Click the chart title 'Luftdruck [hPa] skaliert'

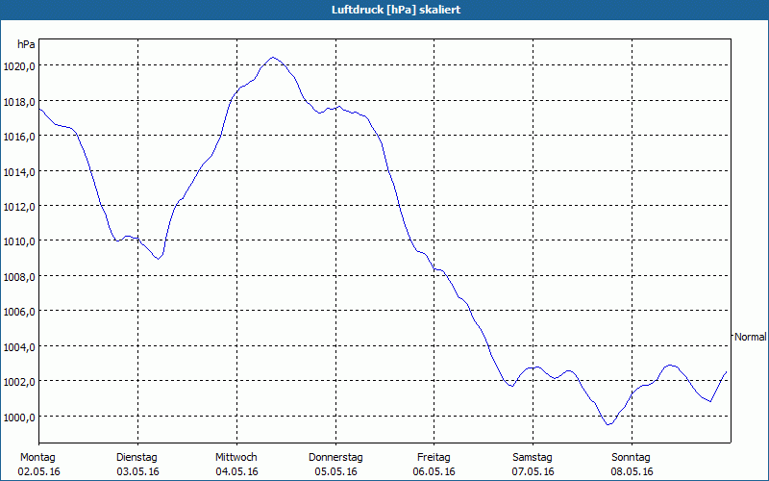click(x=396, y=10)
